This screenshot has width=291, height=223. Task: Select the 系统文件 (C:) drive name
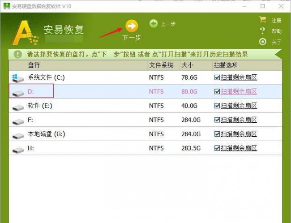pos(47,77)
